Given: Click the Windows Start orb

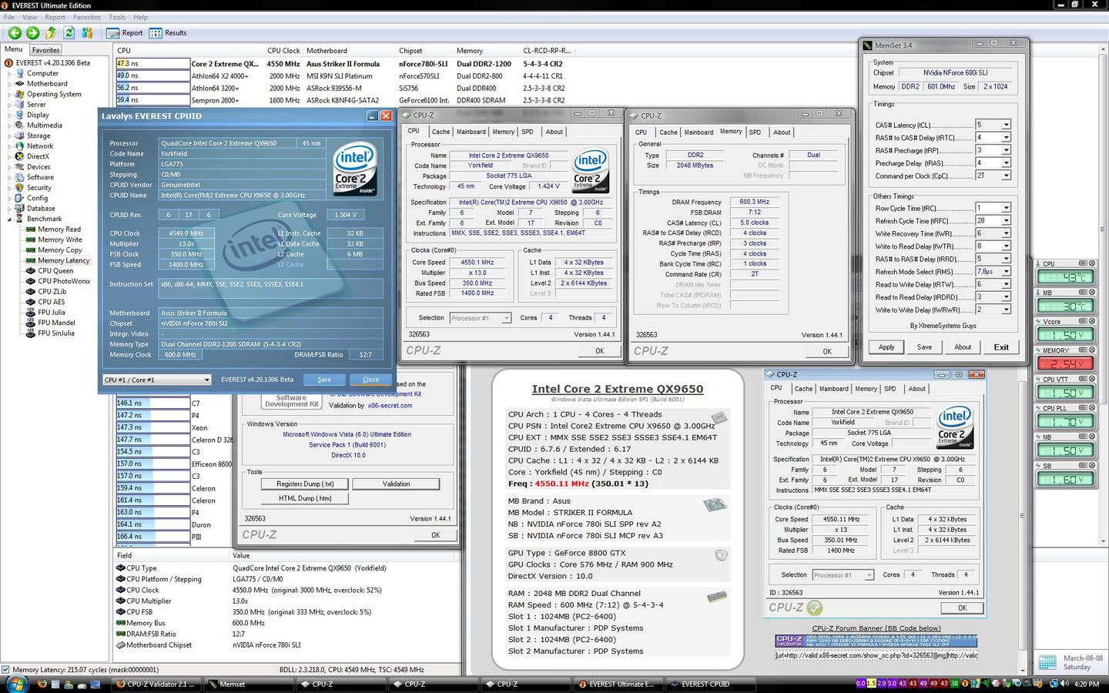Looking at the screenshot, I should coord(15,684).
